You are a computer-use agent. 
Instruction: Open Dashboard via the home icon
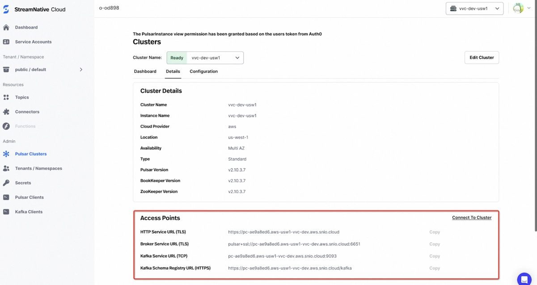coord(6,27)
